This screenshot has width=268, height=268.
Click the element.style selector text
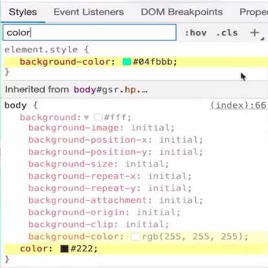click(x=41, y=50)
